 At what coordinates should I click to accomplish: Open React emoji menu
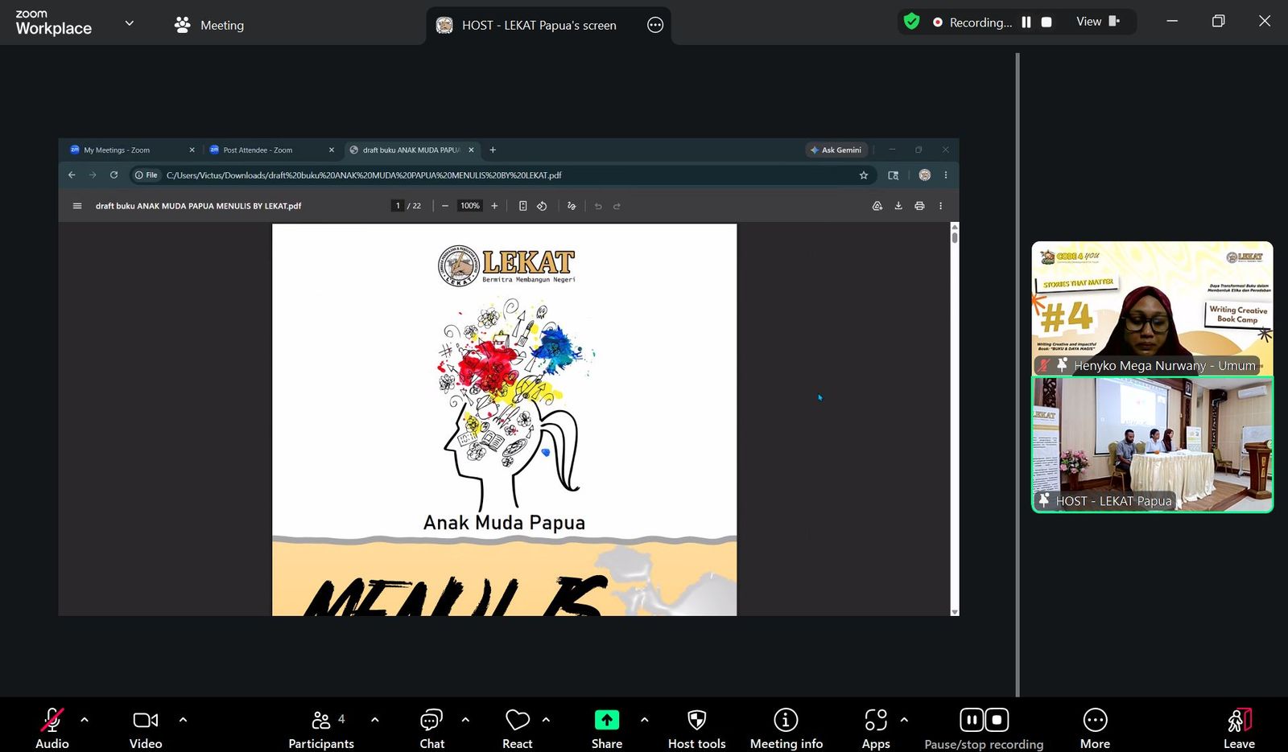click(x=517, y=729)
